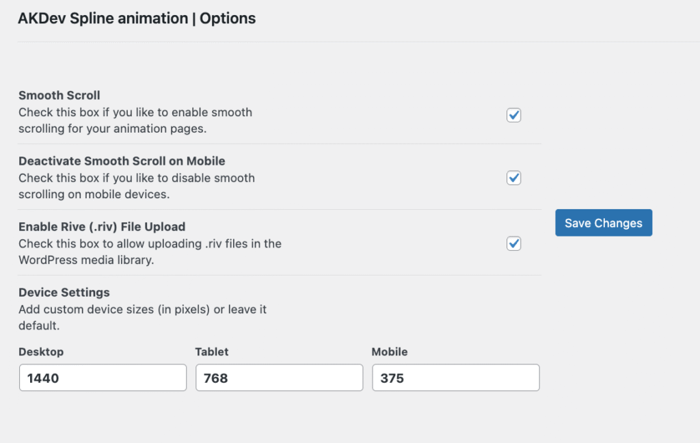Click the 'Smooth Scroll' setting label

pyautogui.click(x=59, y=95)
